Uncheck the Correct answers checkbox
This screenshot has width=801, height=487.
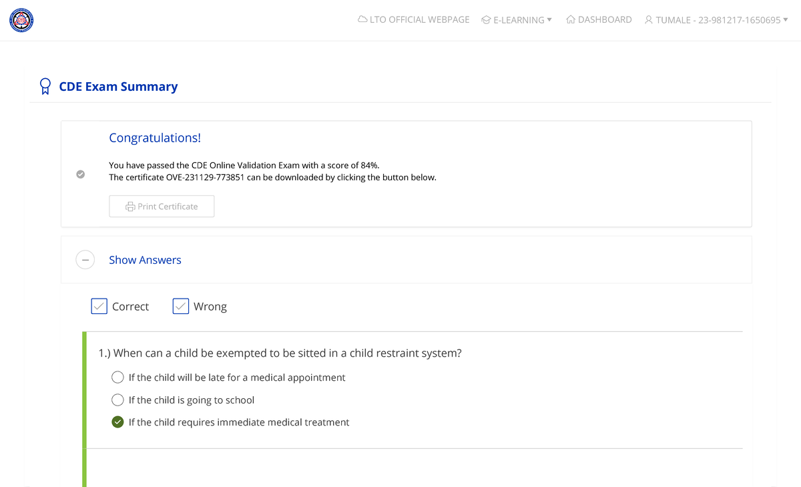click(x=99, y=306)
